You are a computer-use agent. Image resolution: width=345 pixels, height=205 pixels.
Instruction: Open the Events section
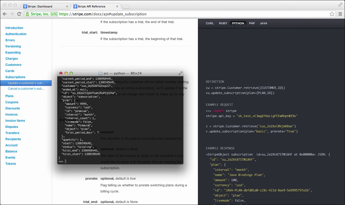coord(10,158)
